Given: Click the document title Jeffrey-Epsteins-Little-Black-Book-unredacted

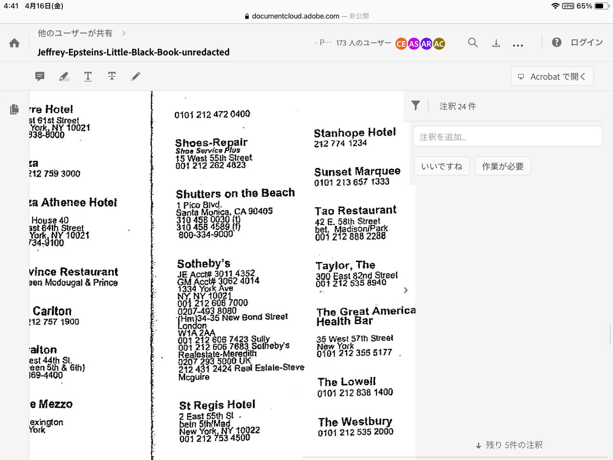Looking at the screenshot, I should click(134, 52).
